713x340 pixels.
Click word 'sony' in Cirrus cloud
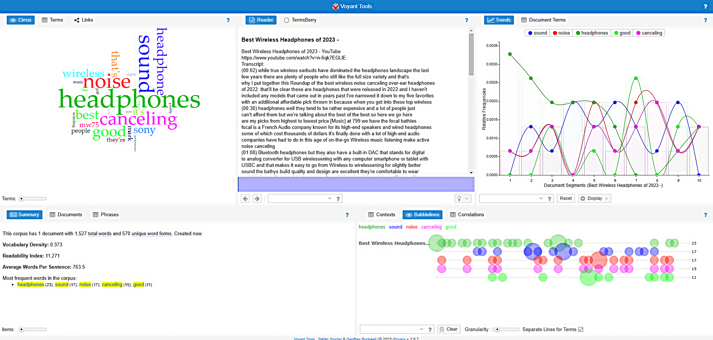point(144,130)
